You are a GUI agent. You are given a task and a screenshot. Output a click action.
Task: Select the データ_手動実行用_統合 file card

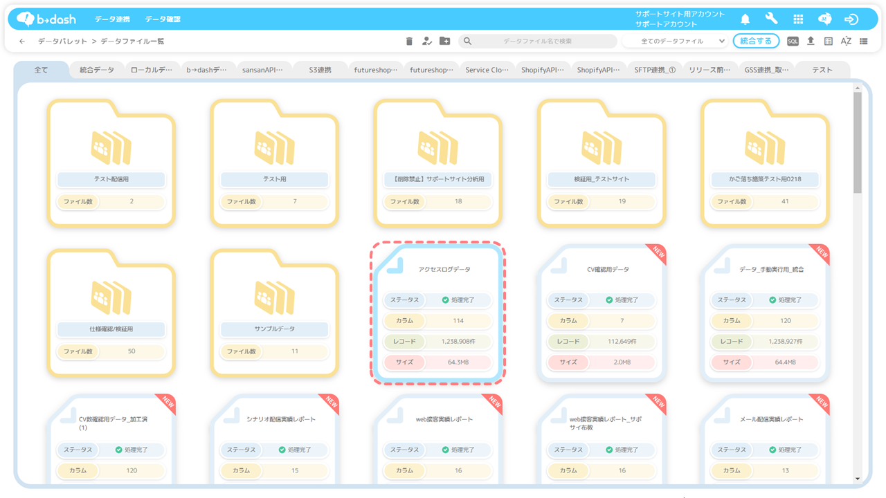765,313
